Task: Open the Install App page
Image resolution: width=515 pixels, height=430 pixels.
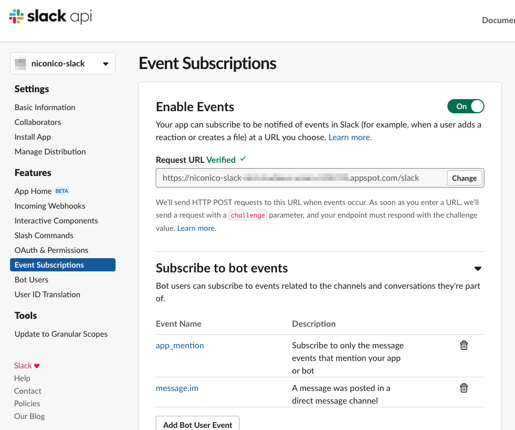Action: [x=33, y=137]
